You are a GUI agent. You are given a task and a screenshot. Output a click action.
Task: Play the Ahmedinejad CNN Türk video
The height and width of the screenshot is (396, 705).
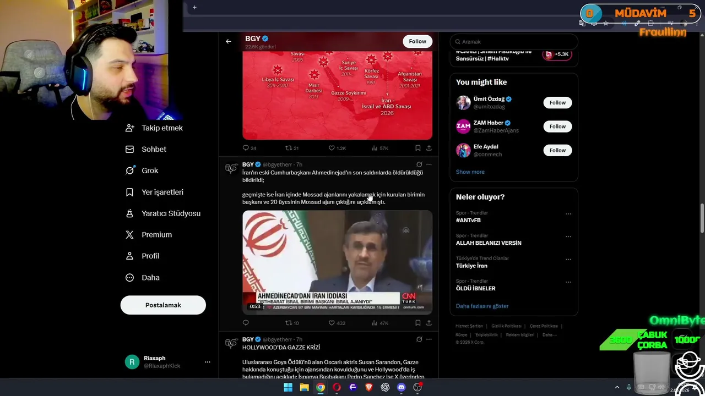[x=337, y=262]
